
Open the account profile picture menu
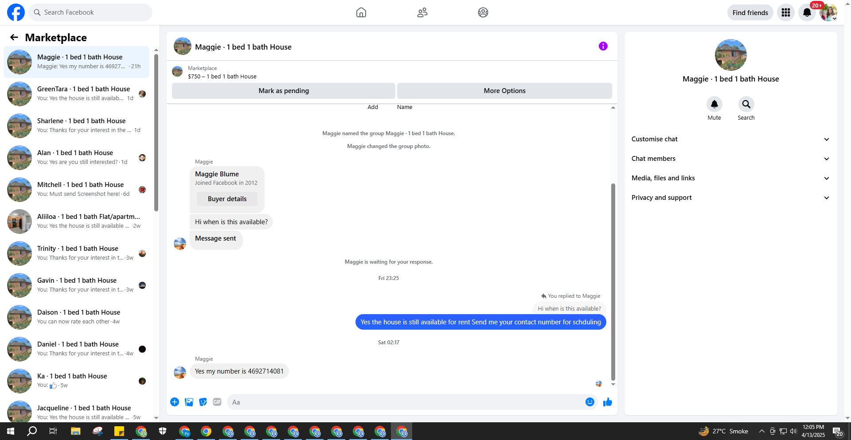828,12
